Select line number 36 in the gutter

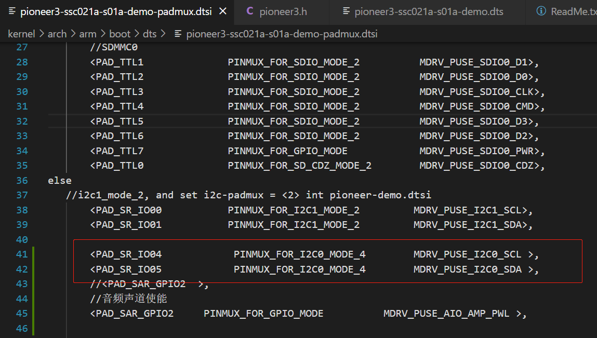coord(21,181)
